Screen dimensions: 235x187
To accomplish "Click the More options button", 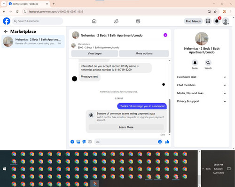I will pyautogui.click(x=144, y=53).
